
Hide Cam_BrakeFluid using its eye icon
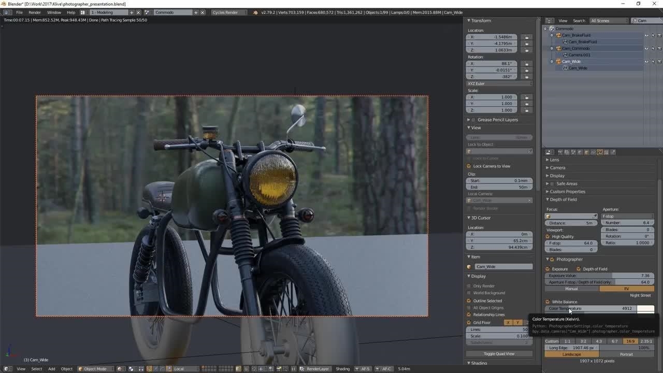[x=646, y=35]
